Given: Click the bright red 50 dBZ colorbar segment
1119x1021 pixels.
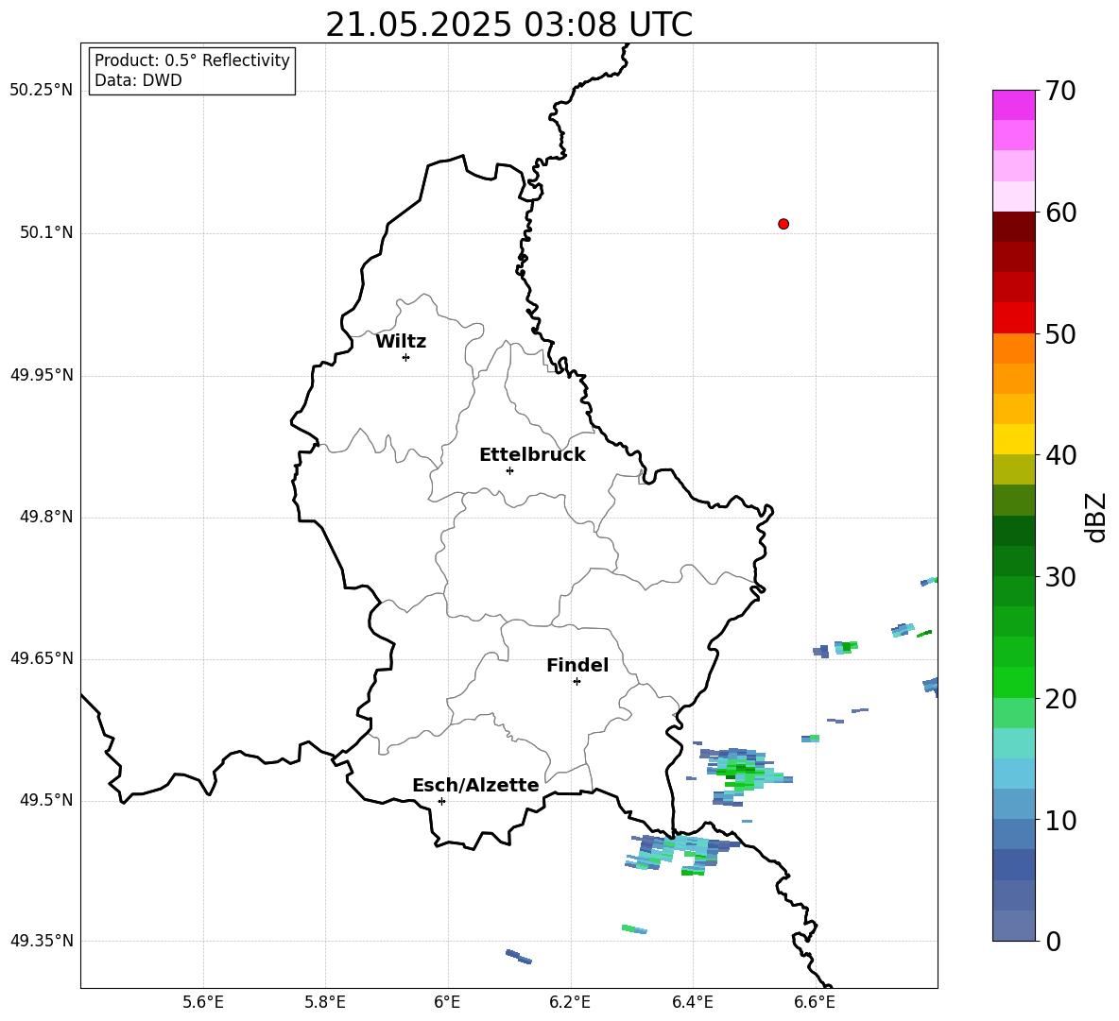Looking at the screenshot, I should (1013, 318).
